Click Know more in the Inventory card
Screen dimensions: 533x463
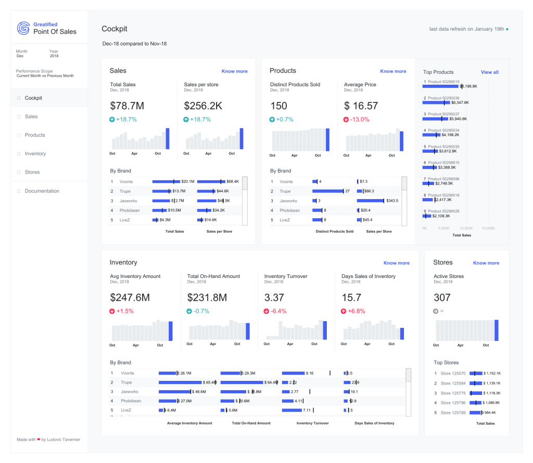[396, 263]
